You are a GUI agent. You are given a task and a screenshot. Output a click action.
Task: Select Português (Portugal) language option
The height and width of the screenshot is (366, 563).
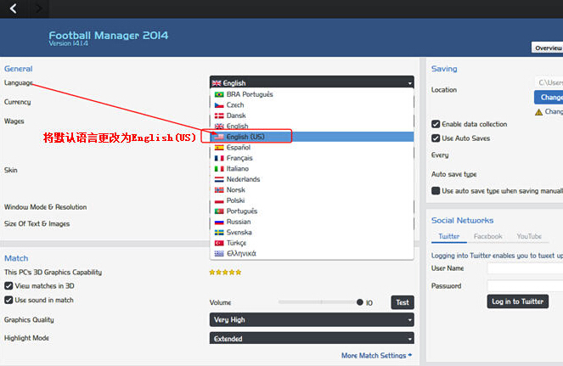(312, 211)
